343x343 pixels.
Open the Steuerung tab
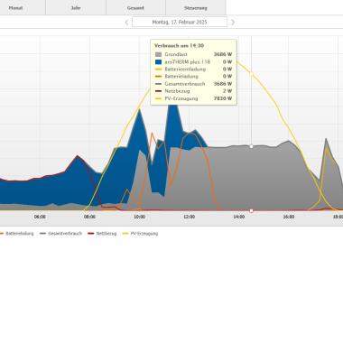click(196, 7)
